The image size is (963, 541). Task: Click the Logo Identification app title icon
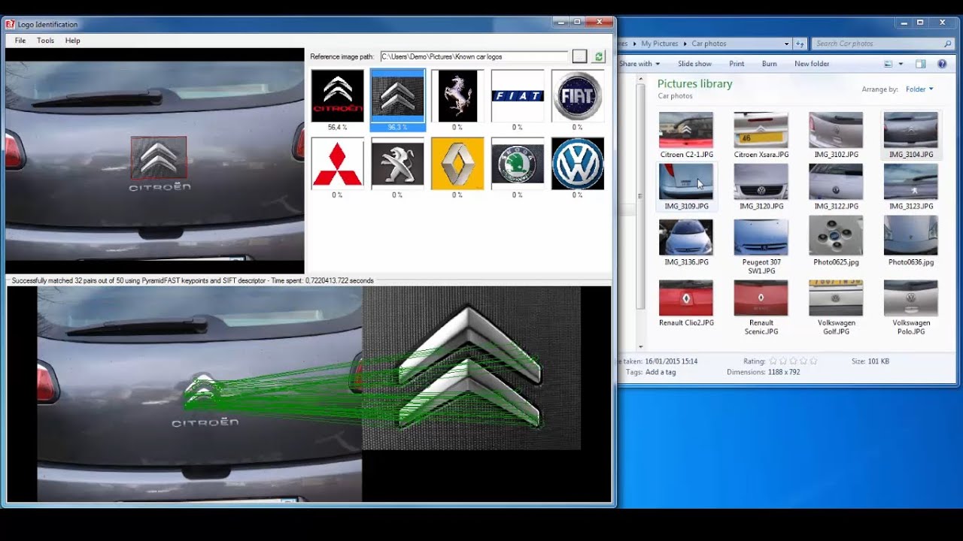[x=11, y=24]
